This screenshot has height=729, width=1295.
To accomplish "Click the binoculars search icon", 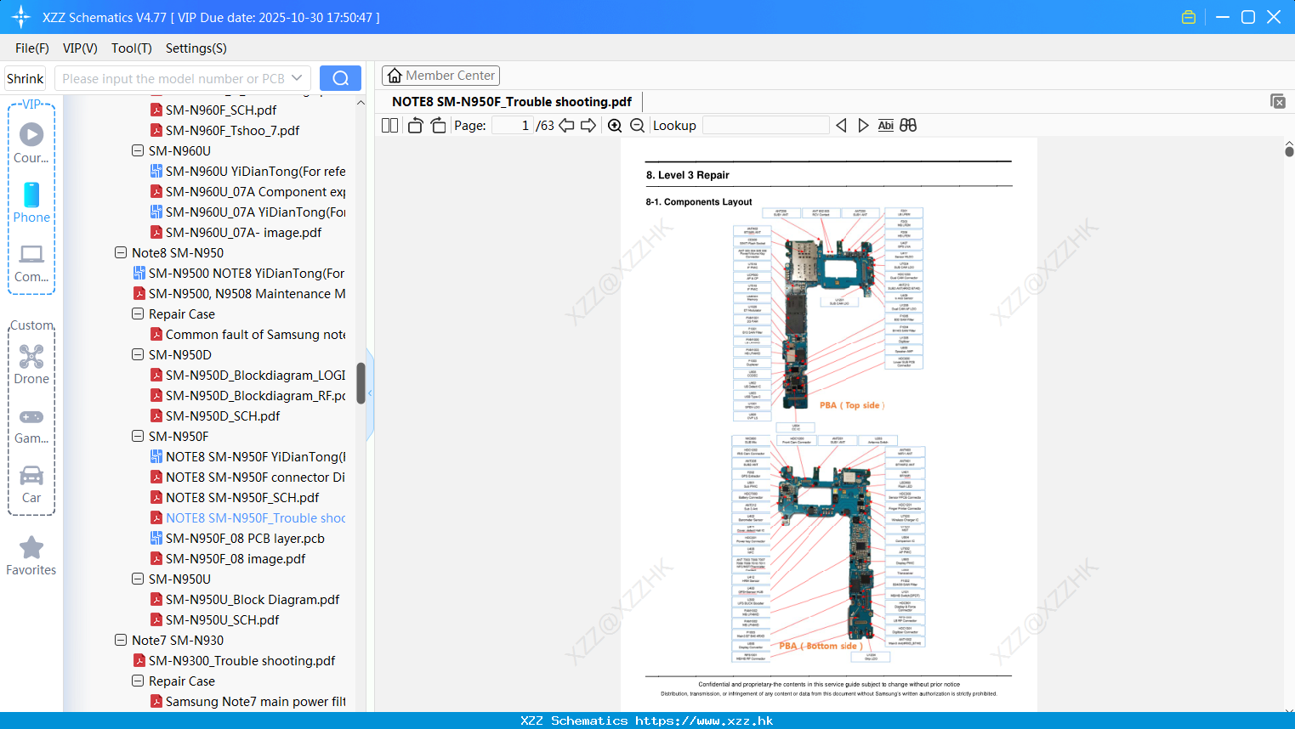I will 908,125.
